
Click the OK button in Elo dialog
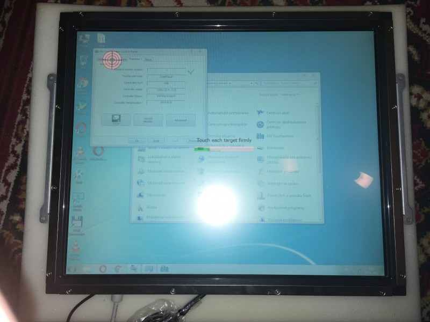(138, 141)
